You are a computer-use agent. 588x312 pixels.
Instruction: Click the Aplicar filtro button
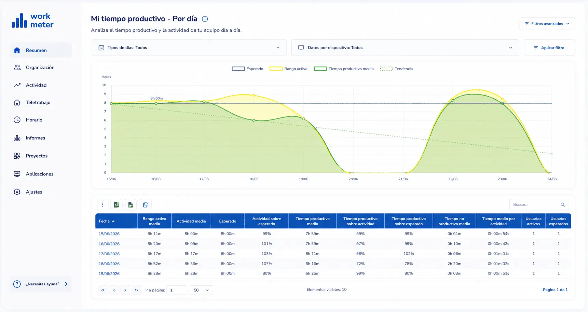[549, 48]
